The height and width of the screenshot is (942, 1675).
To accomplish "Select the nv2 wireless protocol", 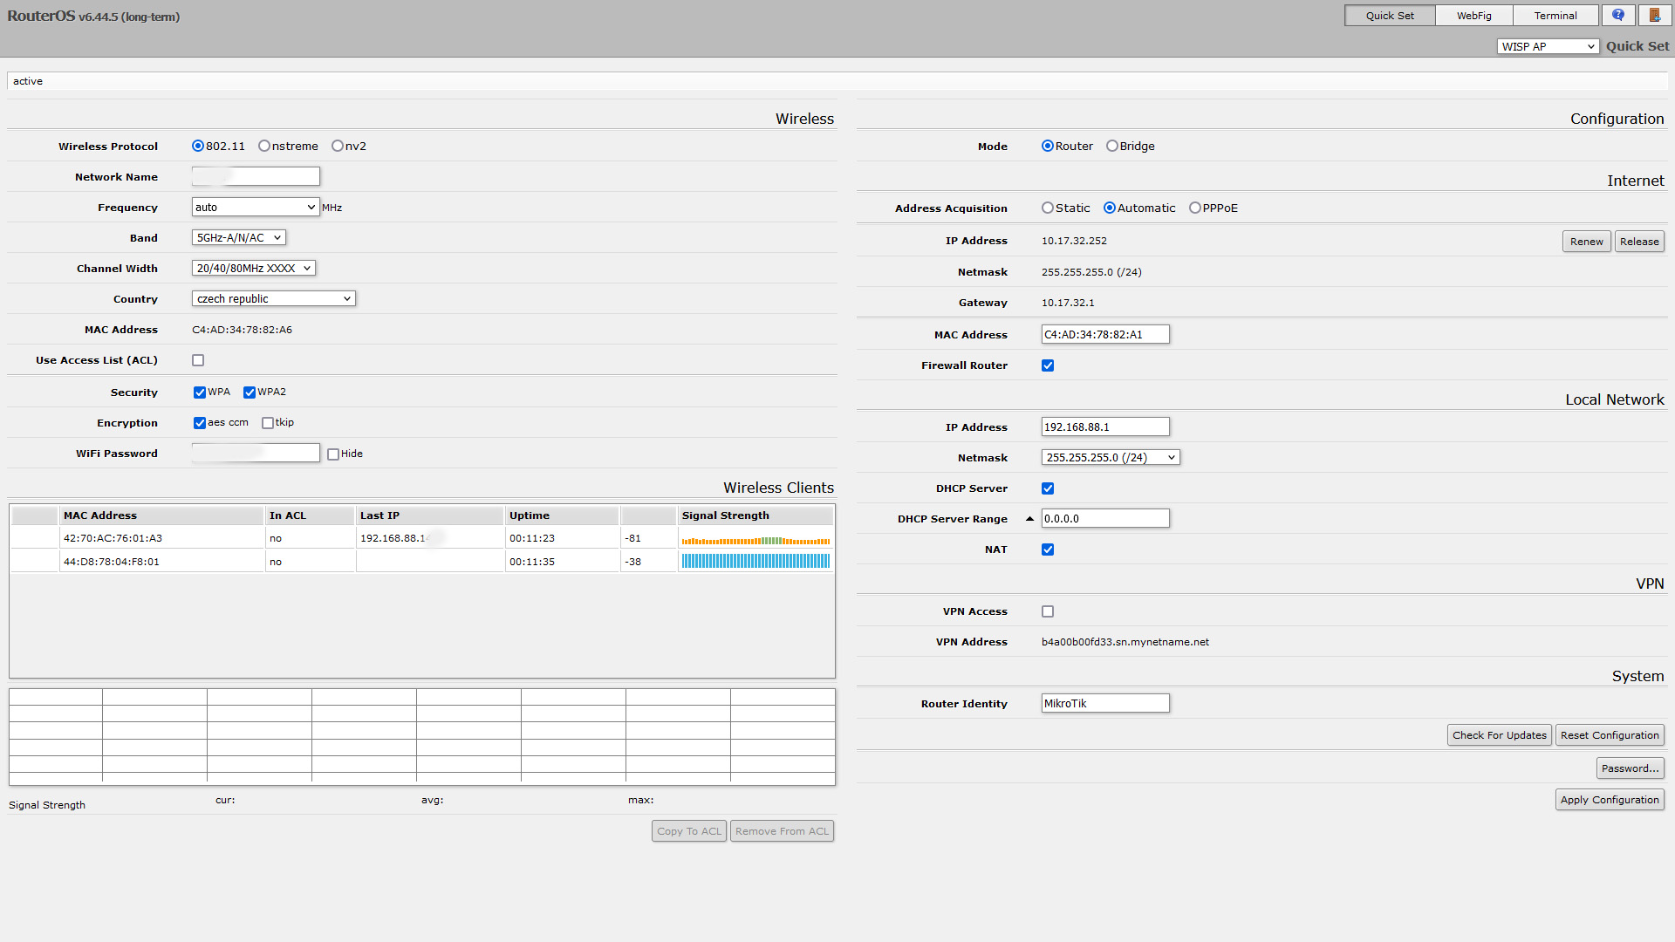I will click(x=338, y=147).
